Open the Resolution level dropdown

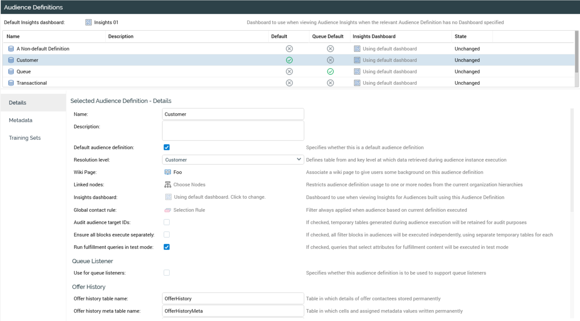[233, 160]
